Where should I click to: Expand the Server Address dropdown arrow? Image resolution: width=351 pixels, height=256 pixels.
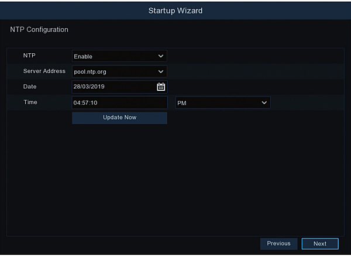tap(161, 72)
